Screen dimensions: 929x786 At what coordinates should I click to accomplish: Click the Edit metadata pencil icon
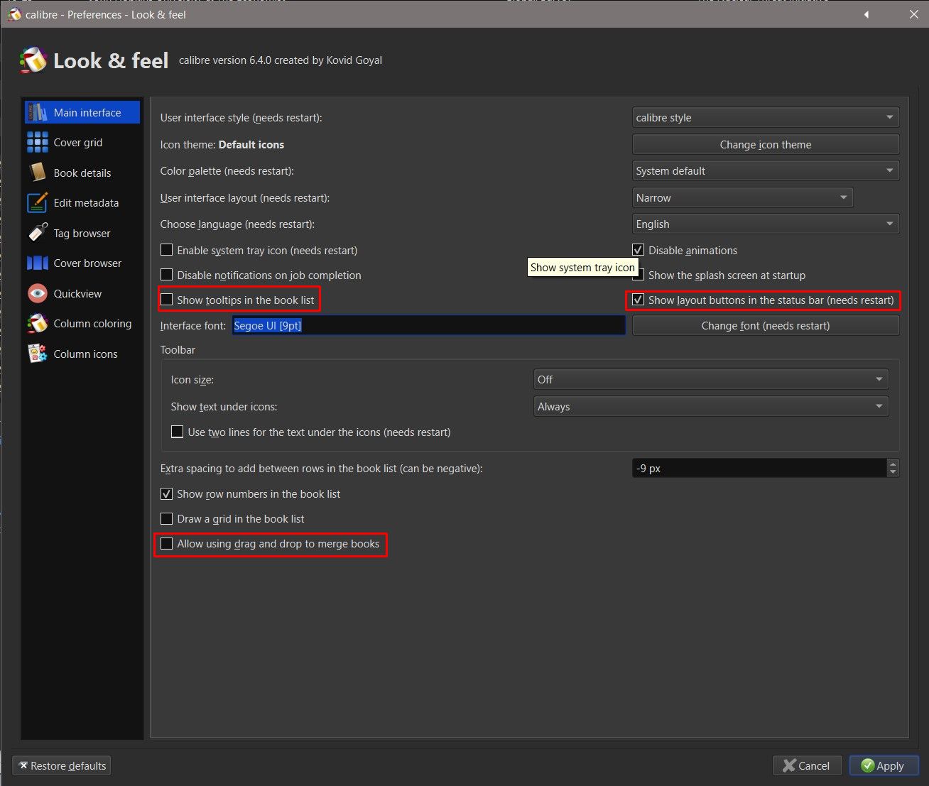(37, 203)
